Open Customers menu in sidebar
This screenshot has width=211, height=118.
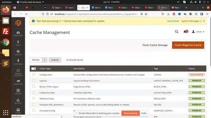(x=18, y=62)
